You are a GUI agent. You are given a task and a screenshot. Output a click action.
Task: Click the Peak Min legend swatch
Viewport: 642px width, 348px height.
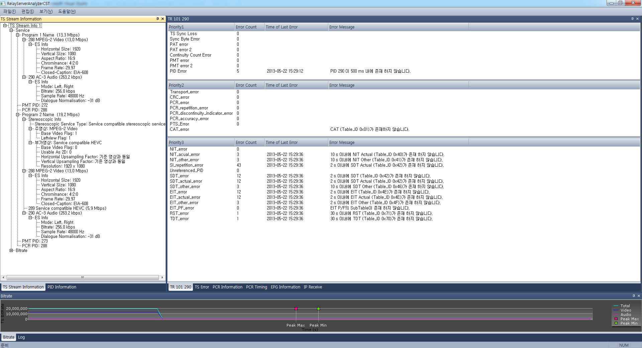point(616,323)
